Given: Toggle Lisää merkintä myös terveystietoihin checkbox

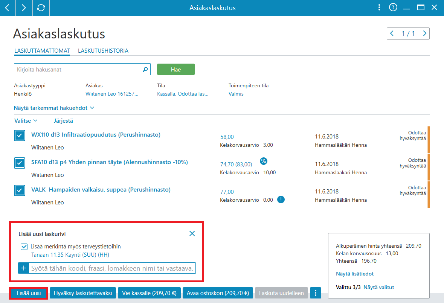Looking at the screenshot, I should [x=24, y=247].
